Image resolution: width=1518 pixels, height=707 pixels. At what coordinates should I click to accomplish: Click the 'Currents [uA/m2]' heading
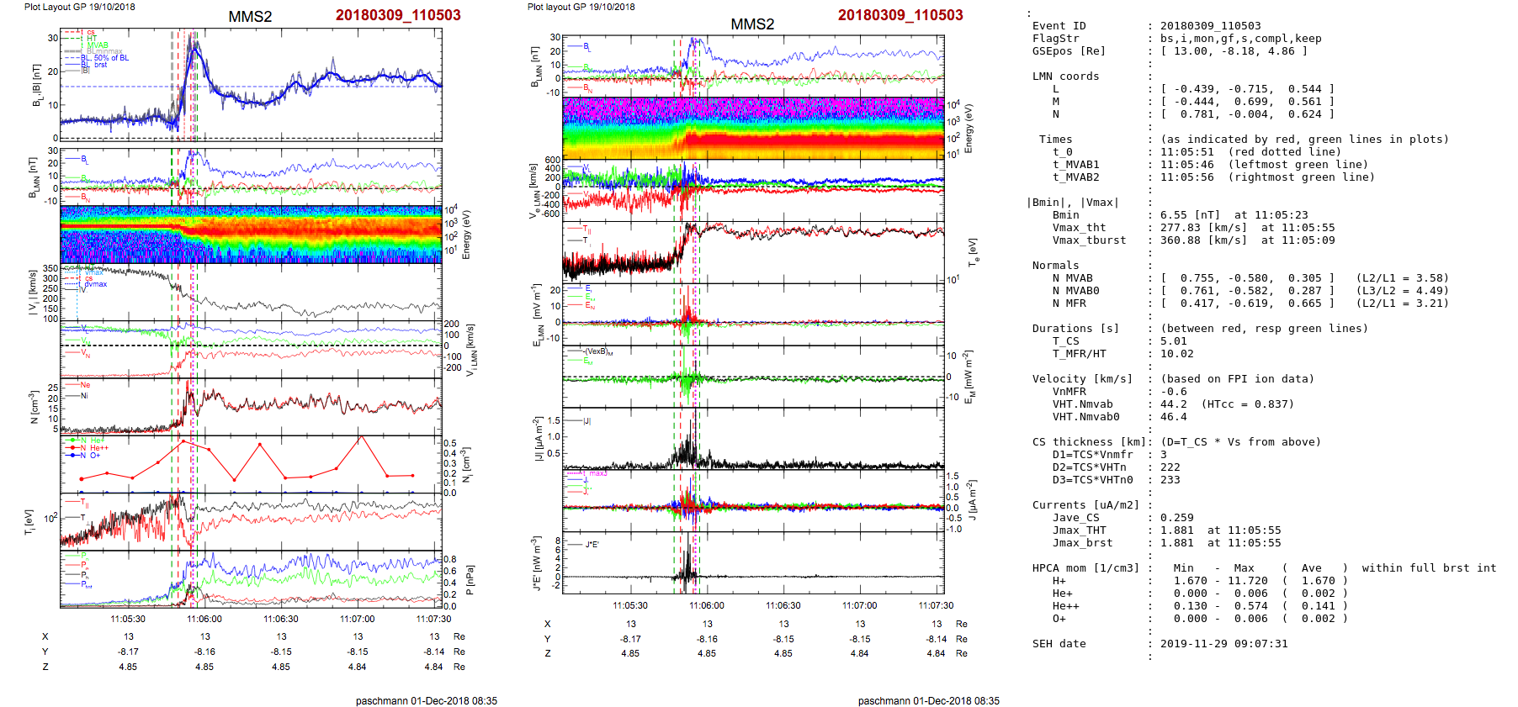pos(1086,505)
